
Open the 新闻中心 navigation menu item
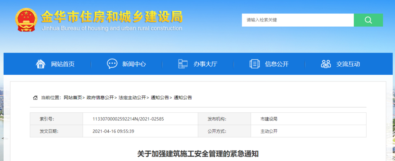tap(134, 64)
